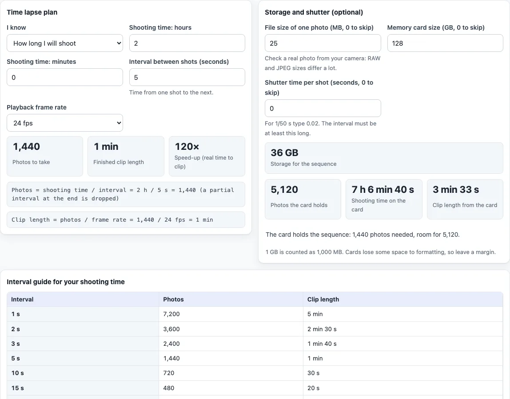510x399 pixels.
Task: Click the 120× Speed-up result card
Action: click(x=207, y=156)
